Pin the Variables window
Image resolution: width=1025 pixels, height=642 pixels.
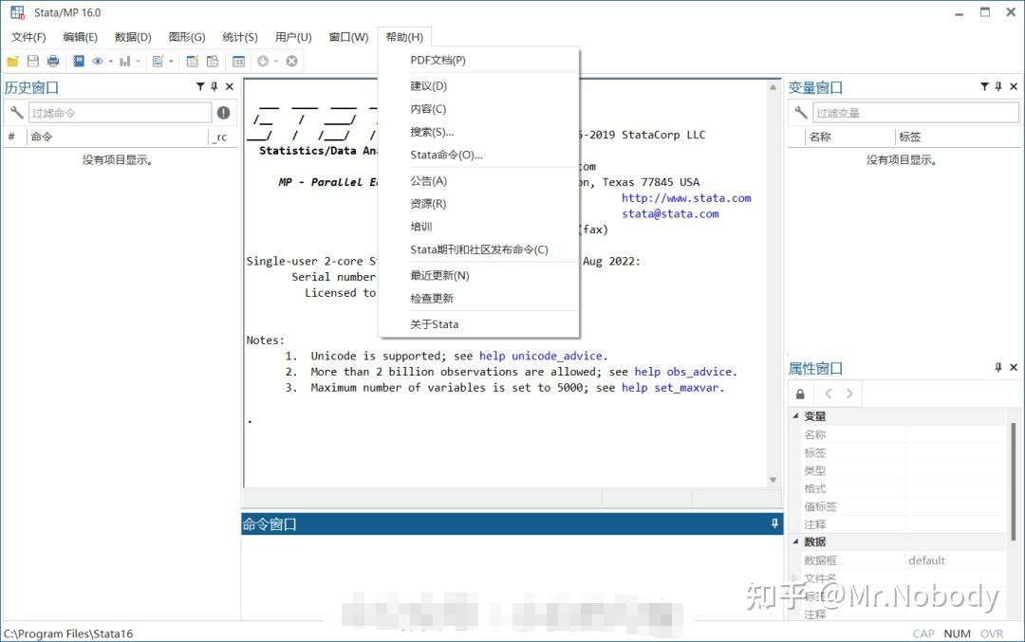[x=998, y=86]
